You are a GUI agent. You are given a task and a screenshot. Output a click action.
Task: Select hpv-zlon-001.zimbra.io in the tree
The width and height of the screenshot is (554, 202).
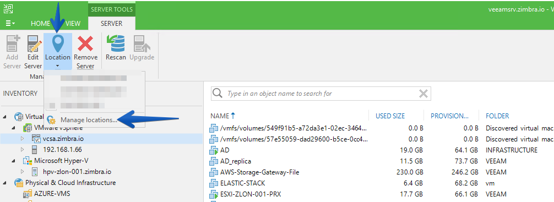(x=77, y=172)
